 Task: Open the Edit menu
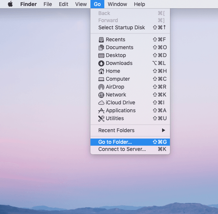(x=63, y=4)
